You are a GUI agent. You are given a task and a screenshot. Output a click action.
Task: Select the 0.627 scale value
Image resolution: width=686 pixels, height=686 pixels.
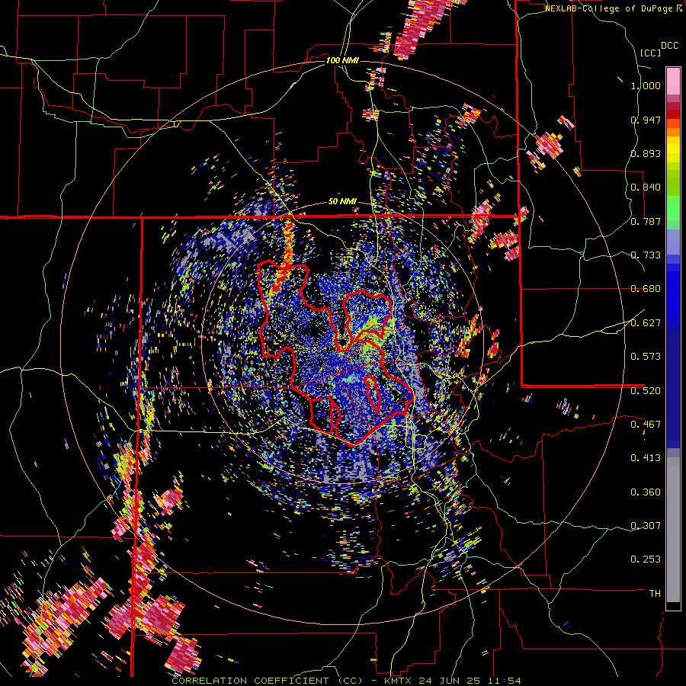click(x=646, y=323)
